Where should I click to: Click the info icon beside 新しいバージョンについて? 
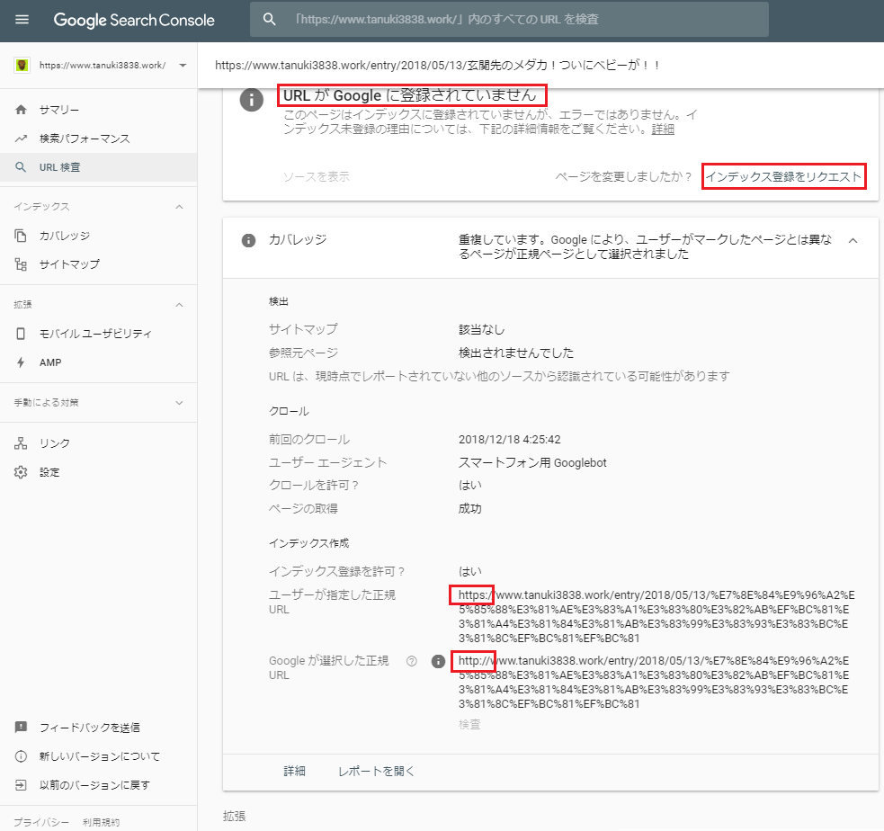tap(21, 756)
